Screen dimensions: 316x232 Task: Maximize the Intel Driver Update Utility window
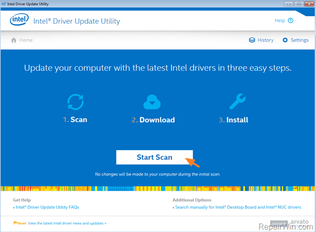coord(299,4)
